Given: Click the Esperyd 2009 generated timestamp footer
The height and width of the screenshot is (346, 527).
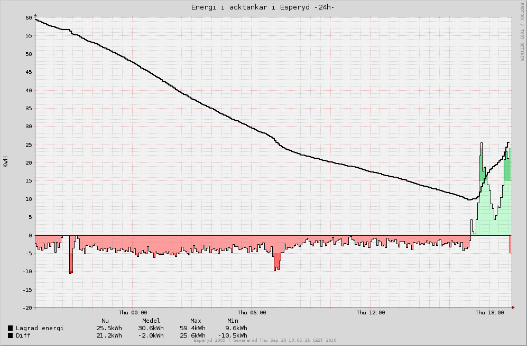Looking at the screenshot, I should point(265,341).
